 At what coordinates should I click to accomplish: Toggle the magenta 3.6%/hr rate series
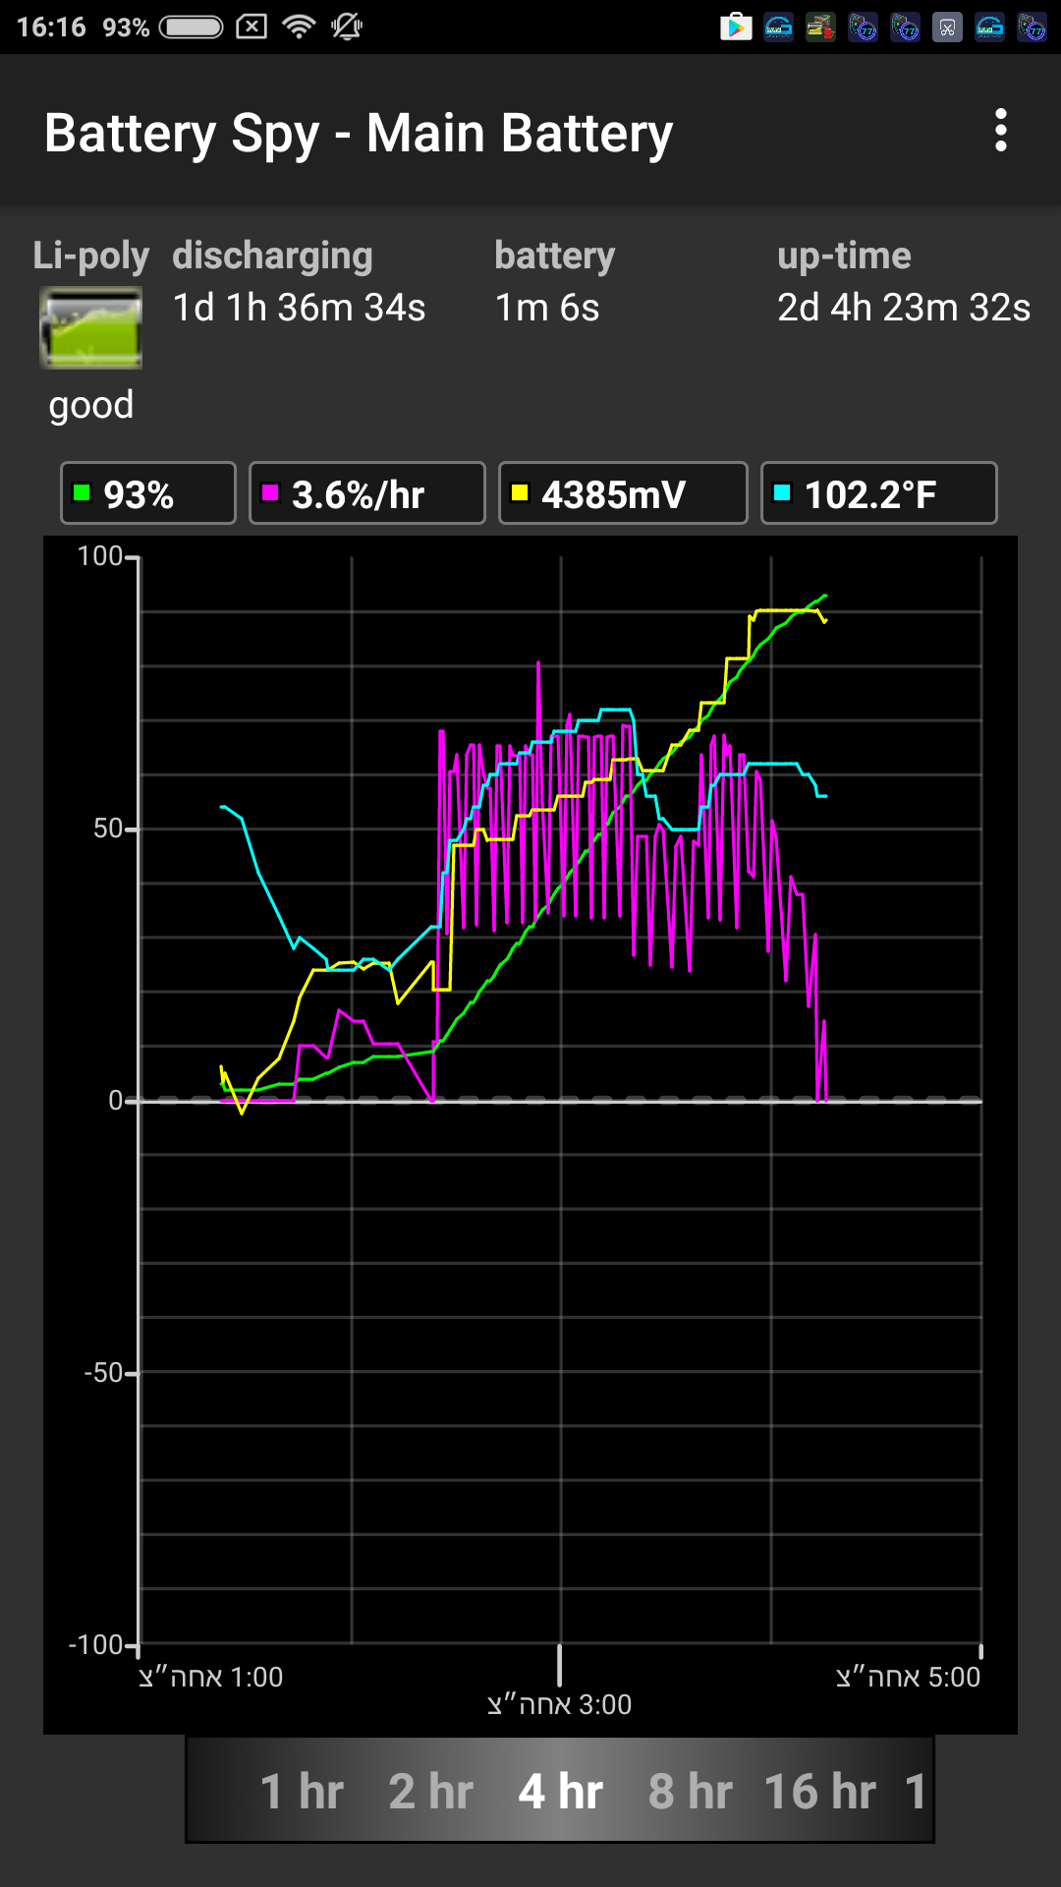366,493
